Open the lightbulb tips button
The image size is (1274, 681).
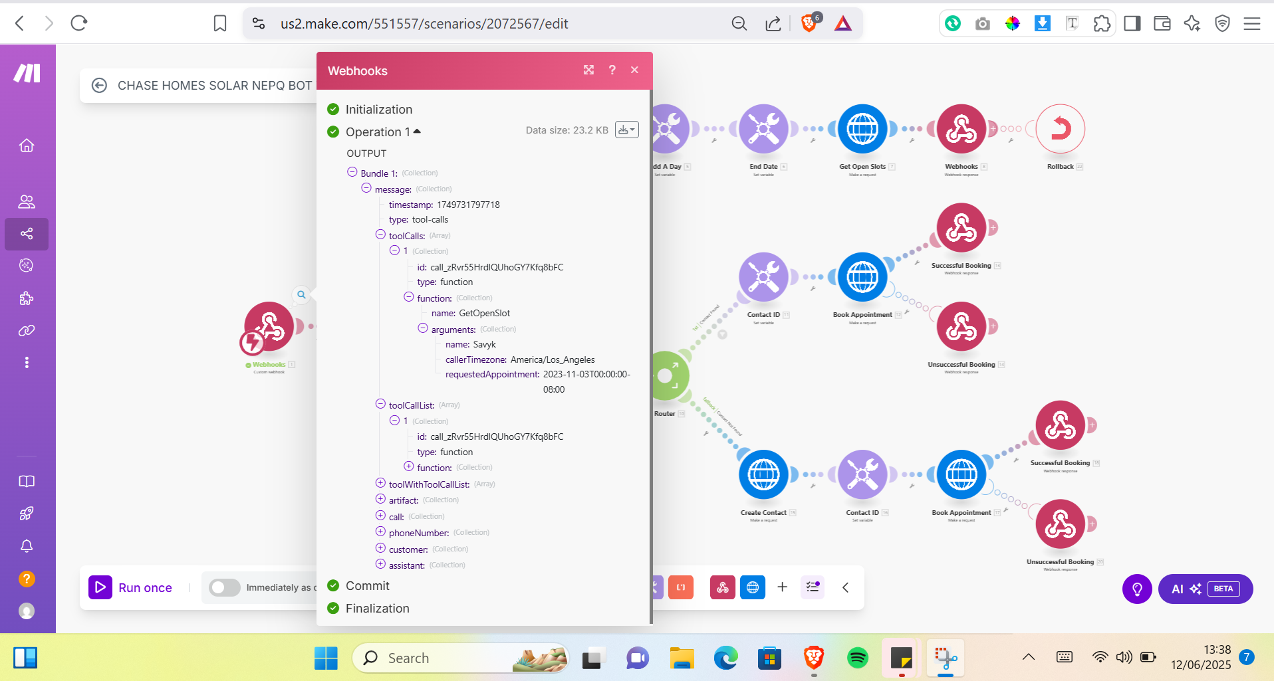pos(1137,589)
